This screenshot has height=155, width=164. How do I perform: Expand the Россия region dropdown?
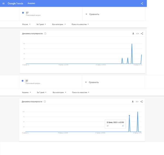26,24
